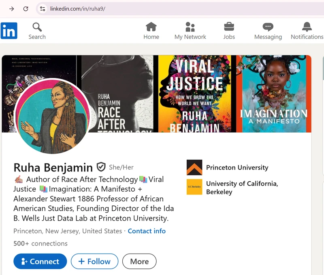Click the verification shield badge beside name
Screen dimensions: 324x275
click(101, 167)
